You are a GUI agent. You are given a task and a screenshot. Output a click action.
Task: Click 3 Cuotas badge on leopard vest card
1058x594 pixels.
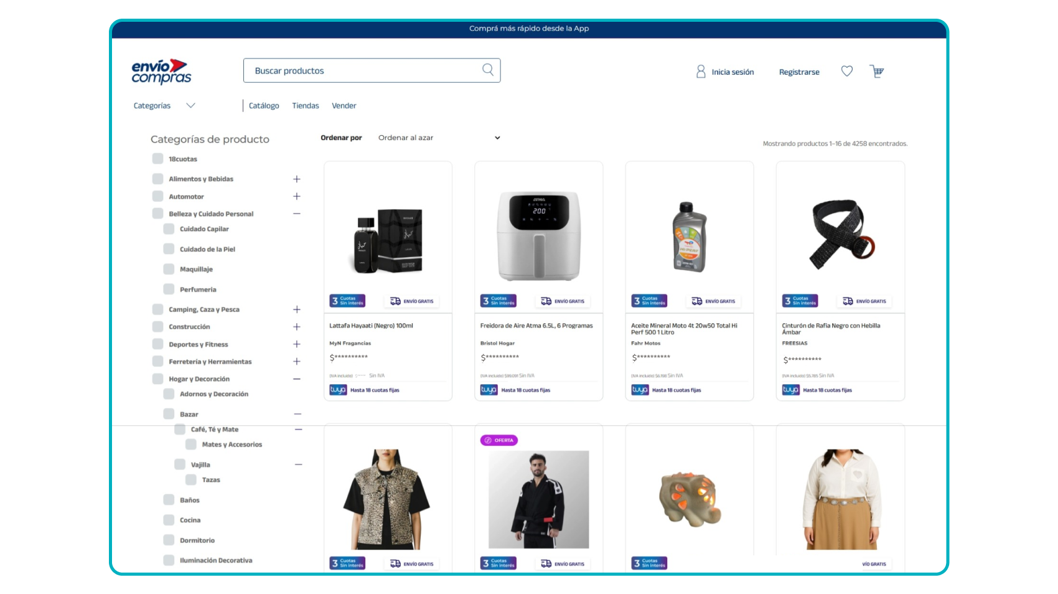347,563
